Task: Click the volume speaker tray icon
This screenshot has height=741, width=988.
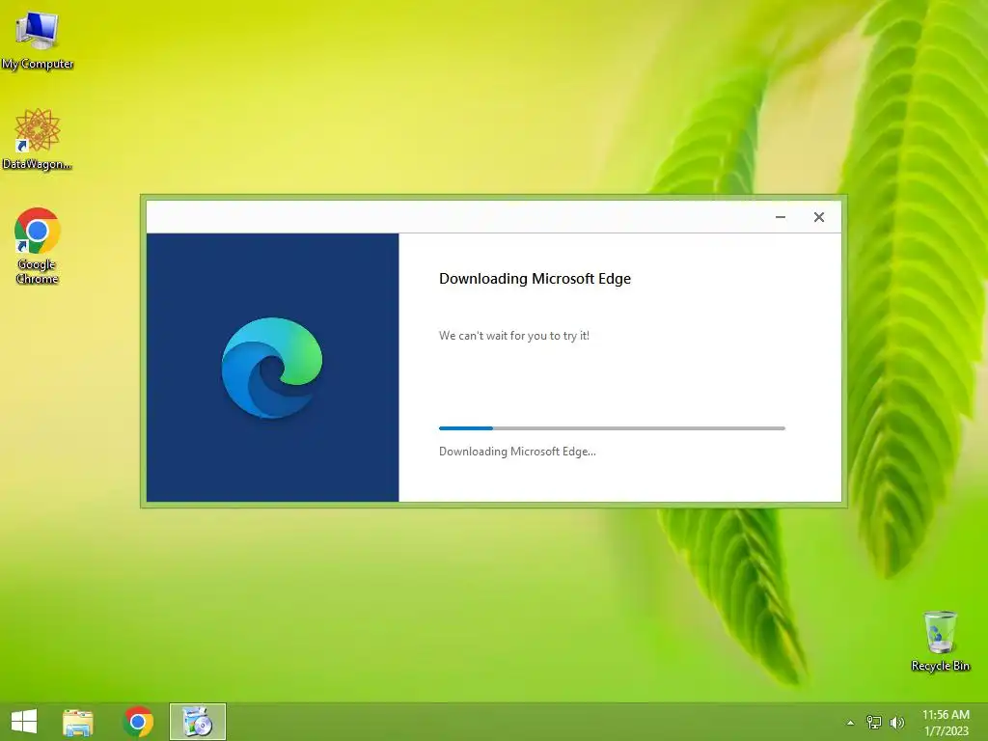Action: 896,722
